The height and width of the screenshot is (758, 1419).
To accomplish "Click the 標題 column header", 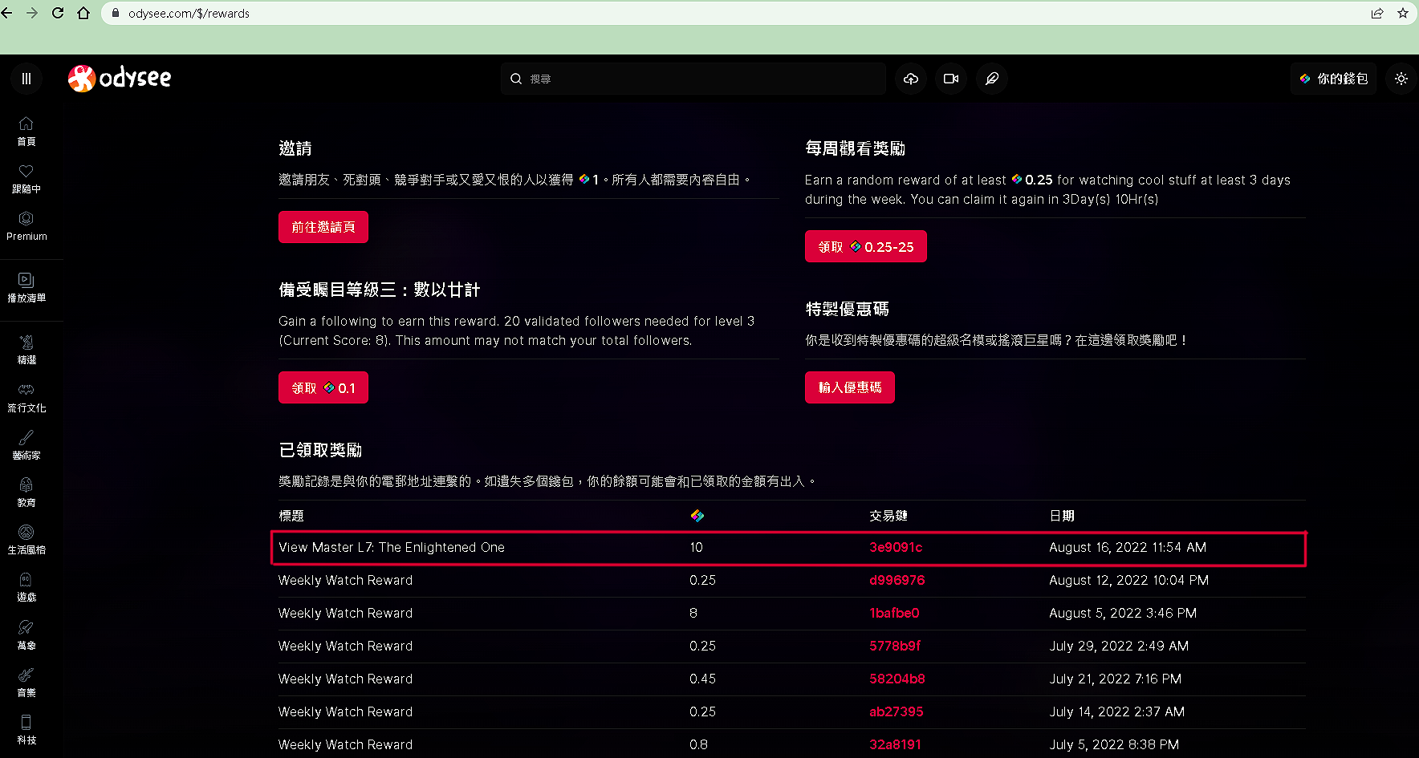I will pos(291,516).
